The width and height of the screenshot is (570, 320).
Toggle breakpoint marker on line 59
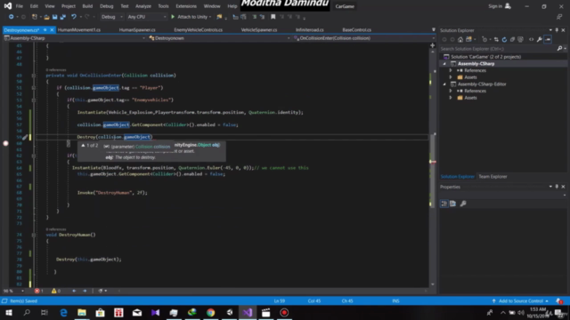[5, 143]
